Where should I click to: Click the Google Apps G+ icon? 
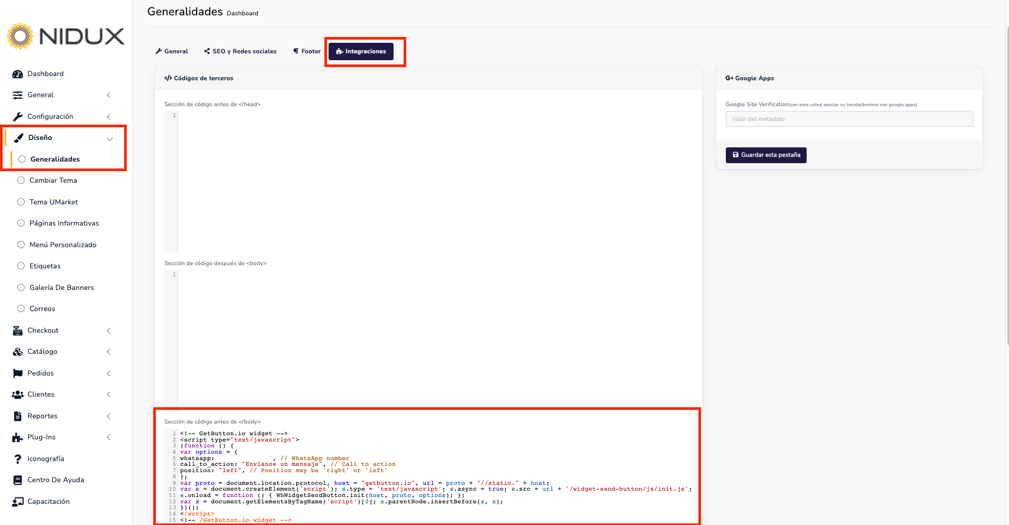tap(729, 78)
